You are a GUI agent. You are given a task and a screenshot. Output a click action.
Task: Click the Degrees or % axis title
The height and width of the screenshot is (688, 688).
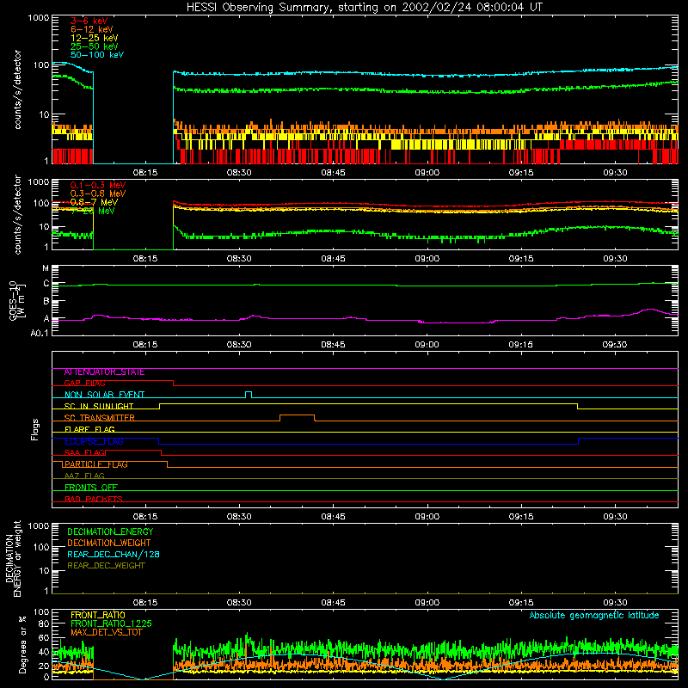pyautogui.click(x=21, y=645)
